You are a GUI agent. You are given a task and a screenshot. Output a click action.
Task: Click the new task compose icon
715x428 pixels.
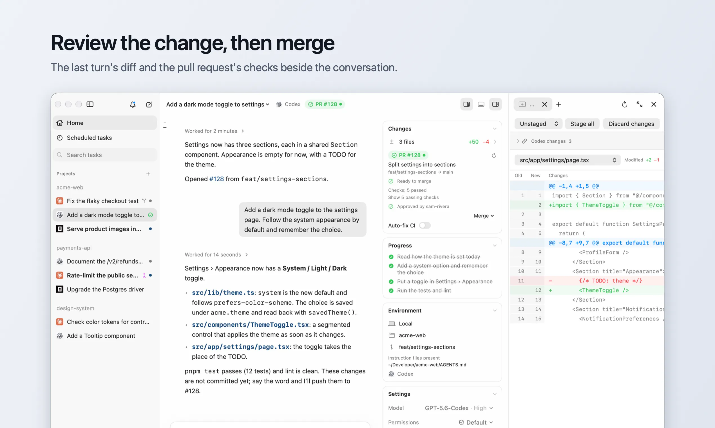coord(149,104)
